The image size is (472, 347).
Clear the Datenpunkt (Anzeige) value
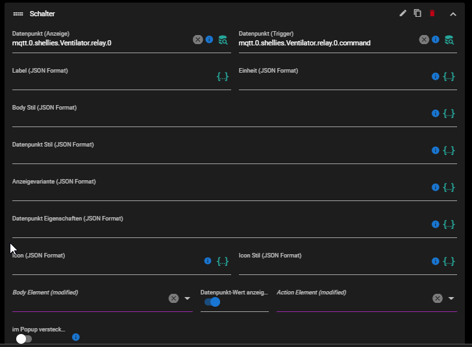click(198, 40)
